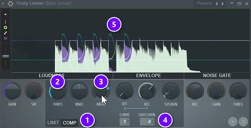Open the display options dropdown triangle
Image resolution: width=251 pixels, height=128 pixels.
pyautogui.click(x=5, y=14)
